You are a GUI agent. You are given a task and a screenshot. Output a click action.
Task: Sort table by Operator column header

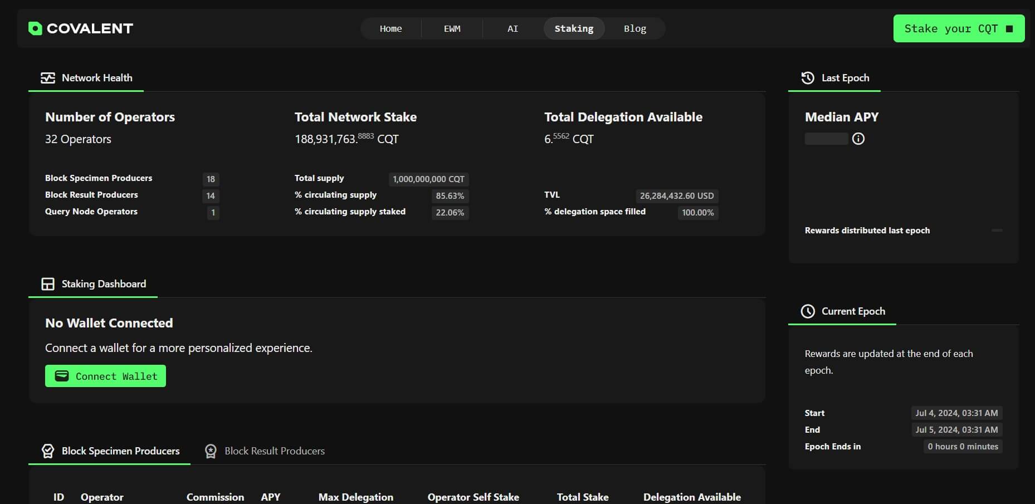click(102, 497)
